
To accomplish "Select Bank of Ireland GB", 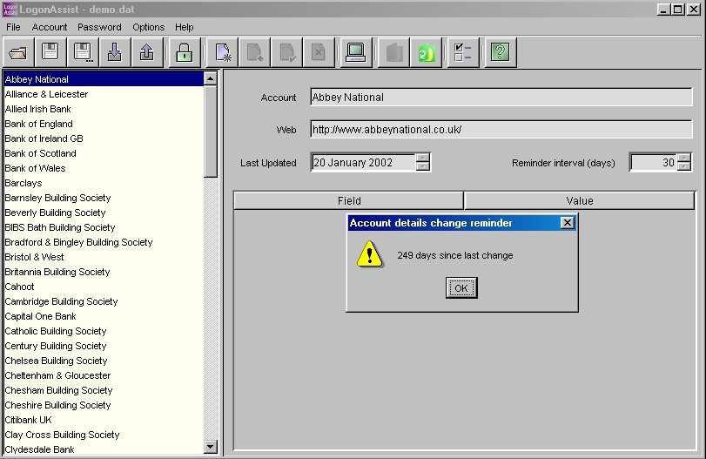I will (104, 138).
